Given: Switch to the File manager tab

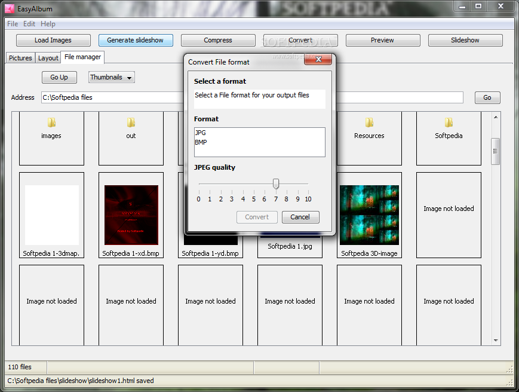Looking at the screenshot, I should point(83,57).
